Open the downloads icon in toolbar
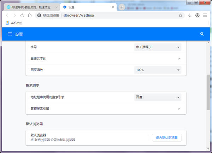212x153 pixels. tap(190, 16)
